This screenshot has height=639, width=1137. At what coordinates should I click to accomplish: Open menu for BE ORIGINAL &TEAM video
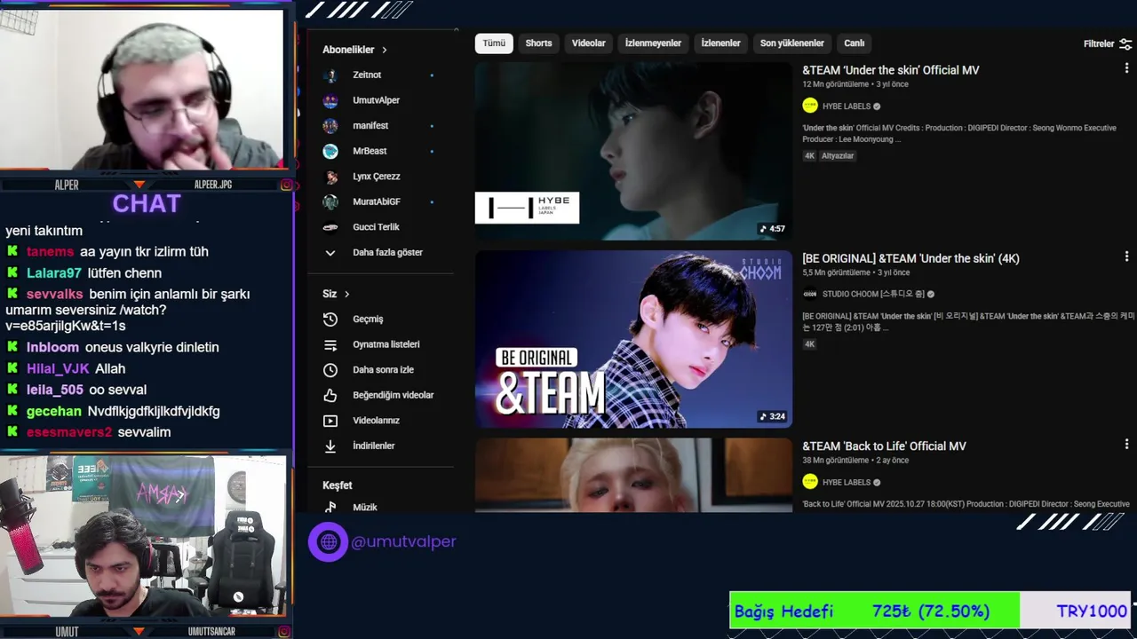(x=1126, y=256)
